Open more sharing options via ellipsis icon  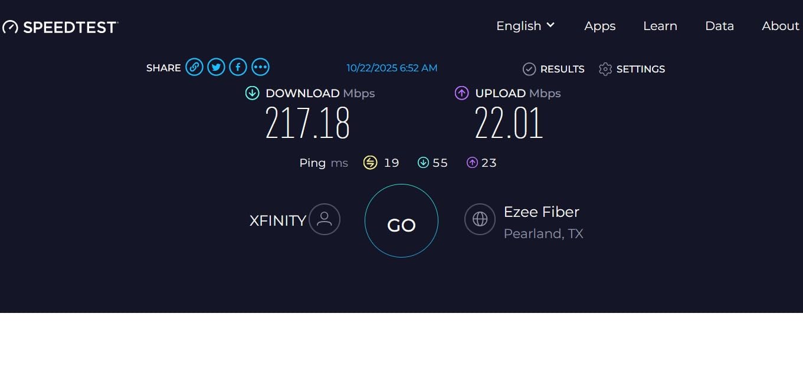[260, 67]
